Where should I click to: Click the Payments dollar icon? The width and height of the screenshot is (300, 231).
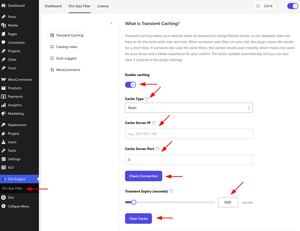coord(3,96)
